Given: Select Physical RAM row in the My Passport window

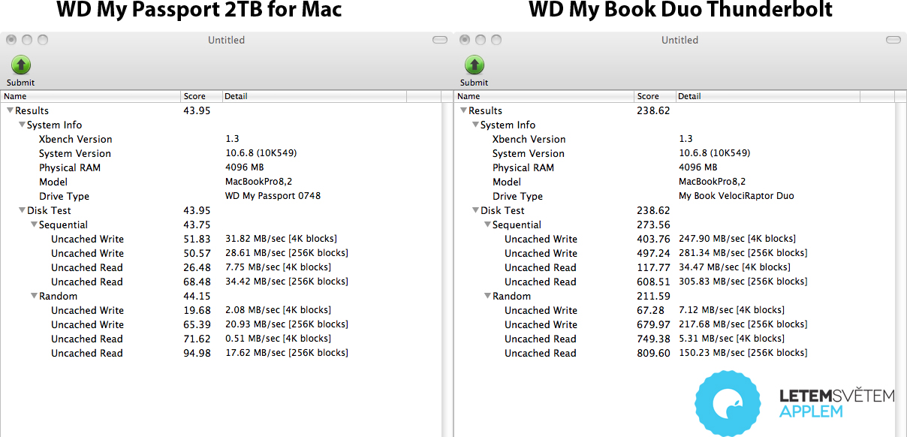Looking at the screenshot, I should pos(221,167).
